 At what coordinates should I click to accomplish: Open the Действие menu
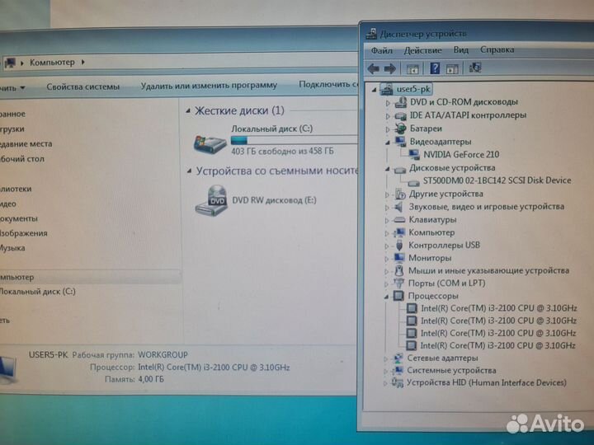(x=422, y=50)
